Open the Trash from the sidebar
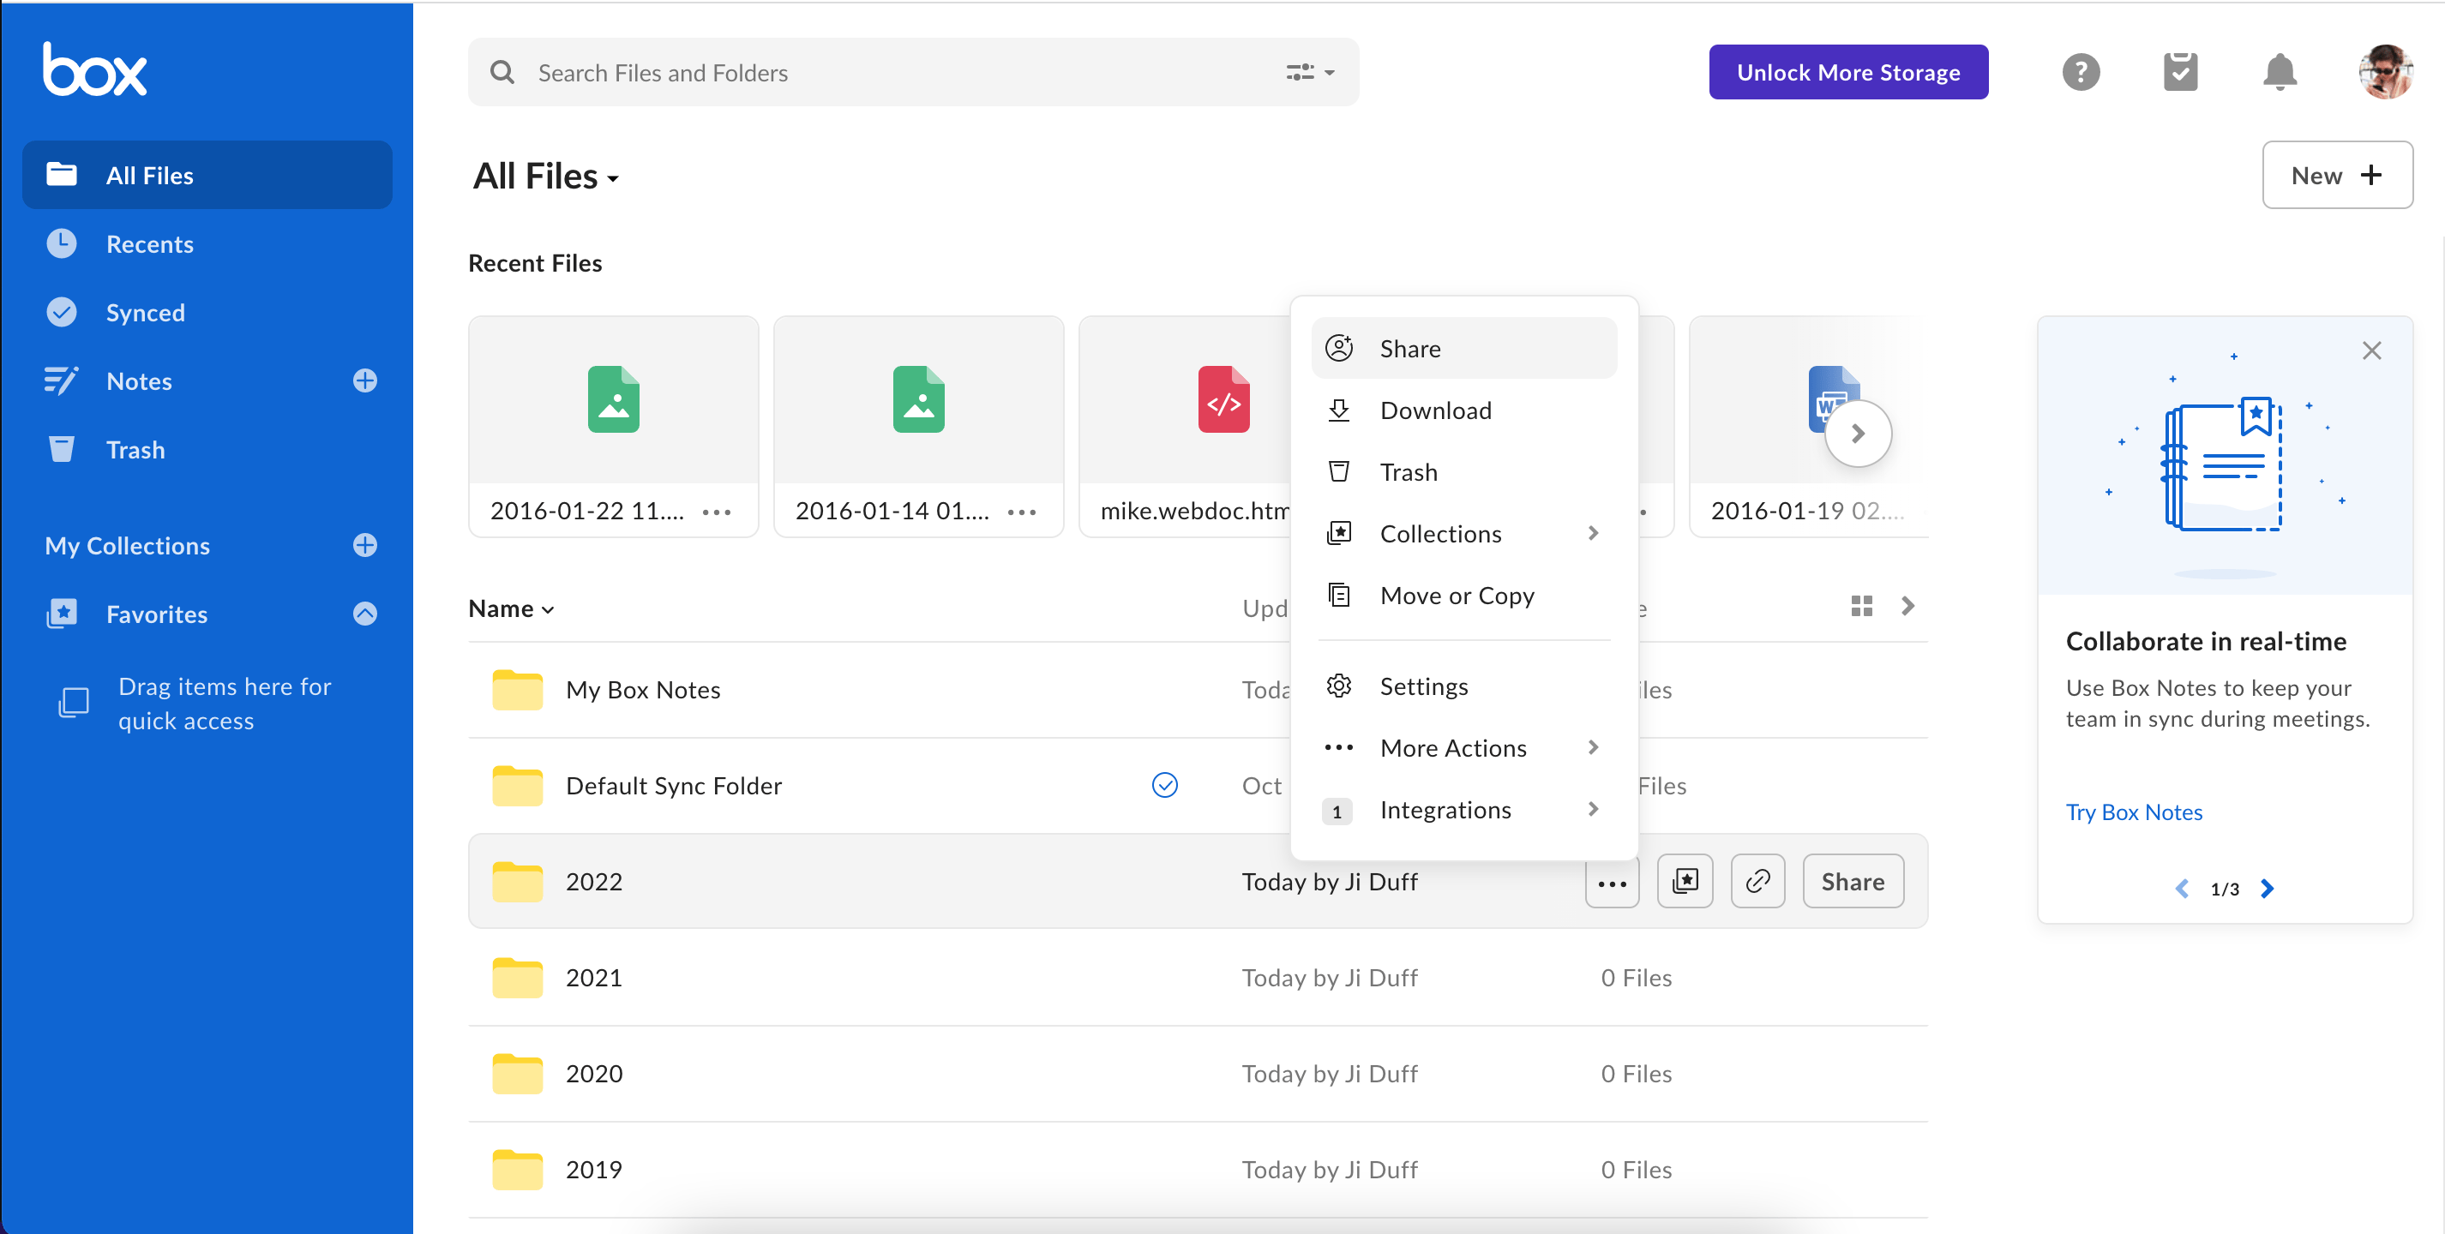Viewport: 2445px width, 1234px height. (x=135, y=449)
